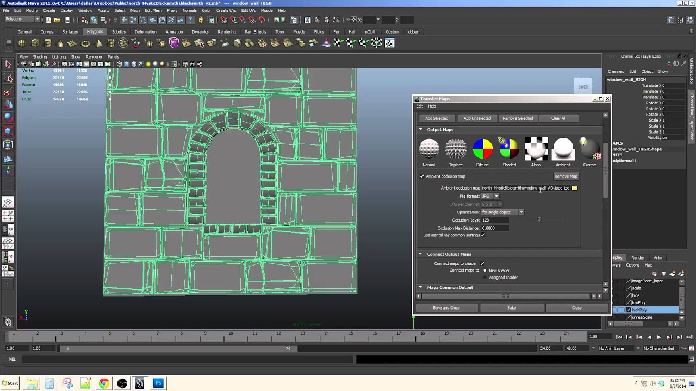Image resolution: width=696 pixels, height=391 pixels.
Task: Select the lowPoly display layer
Action: click(639, 303)
